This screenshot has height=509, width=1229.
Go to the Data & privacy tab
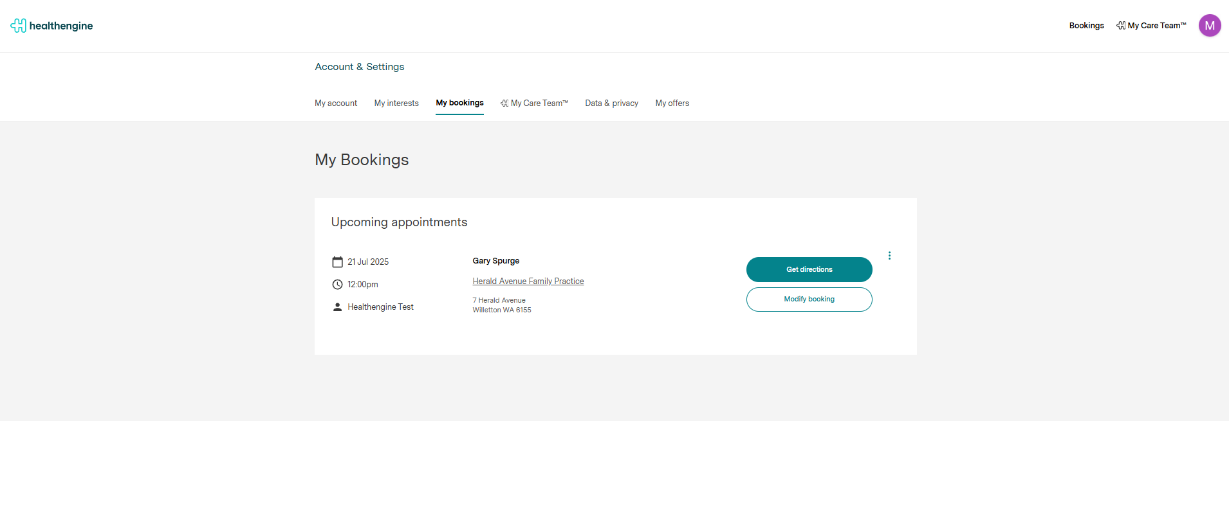click(x=611, y=103)
